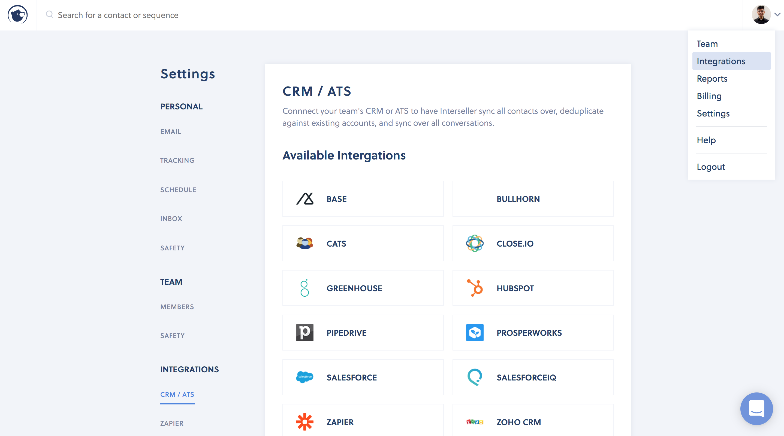Click the PERSONAL section heading

coord(181,106)
